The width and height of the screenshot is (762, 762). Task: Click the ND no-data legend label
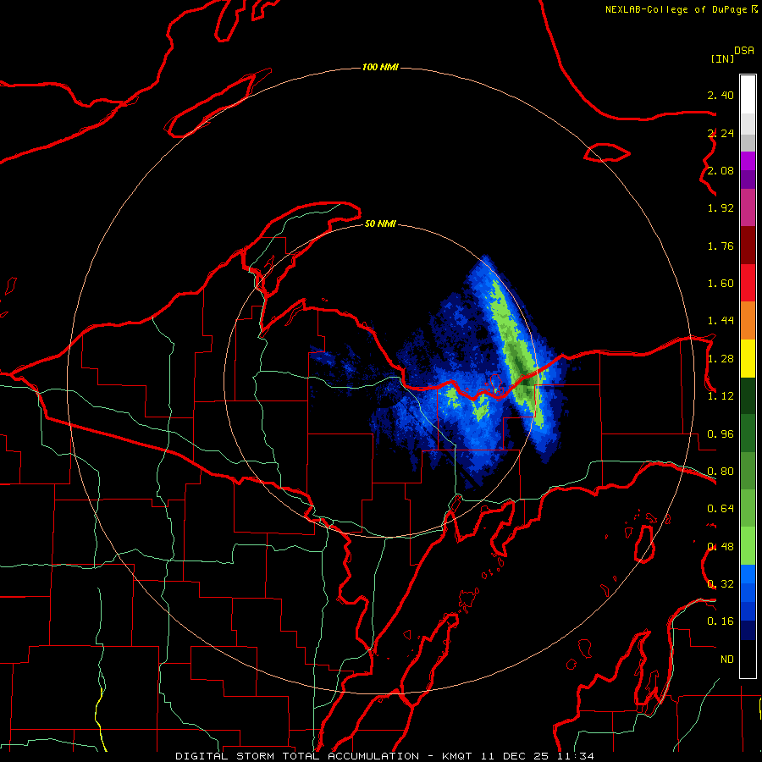pos(727,660)
